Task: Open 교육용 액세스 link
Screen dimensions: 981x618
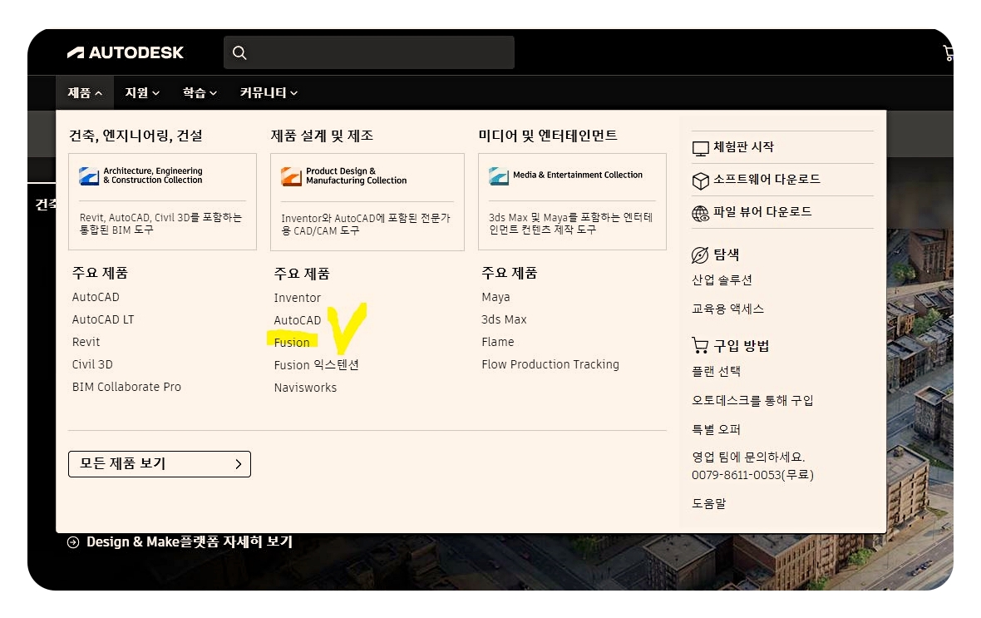Action: tap(727, 309)
